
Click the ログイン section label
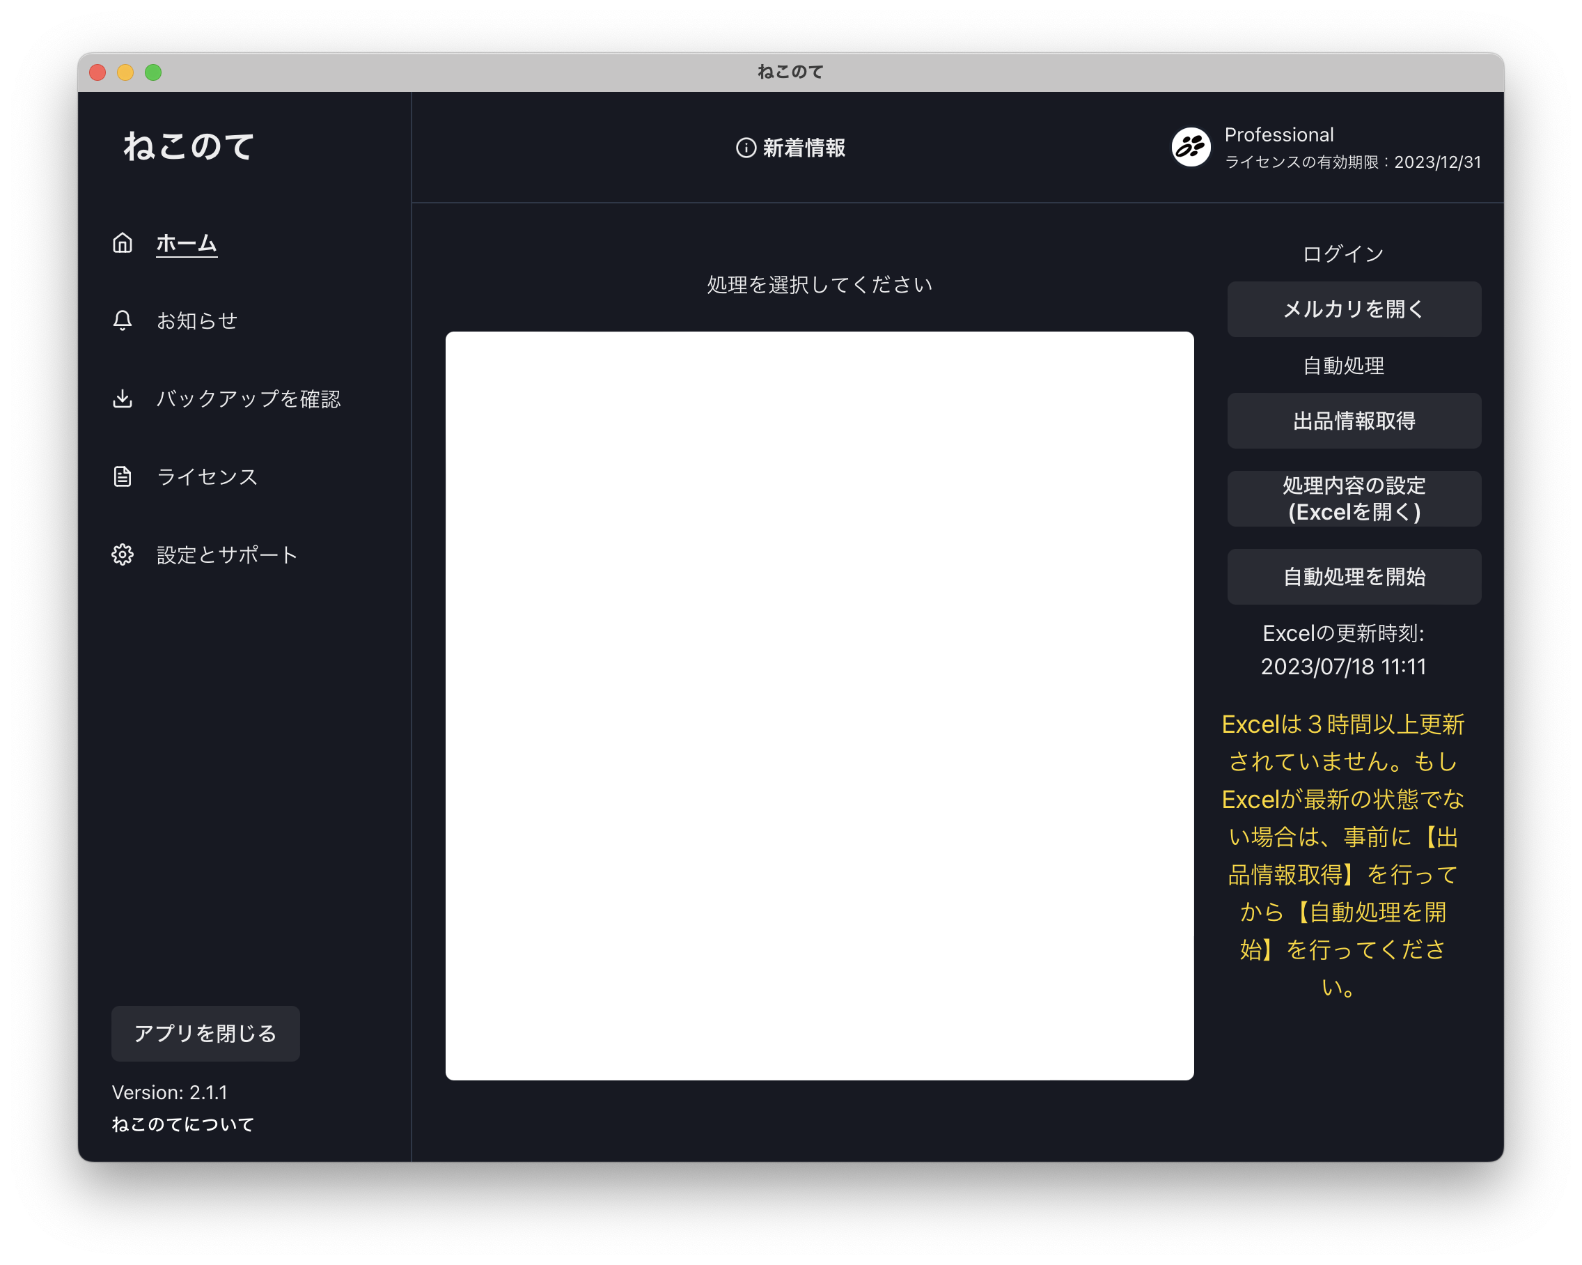click(1342, 254)
